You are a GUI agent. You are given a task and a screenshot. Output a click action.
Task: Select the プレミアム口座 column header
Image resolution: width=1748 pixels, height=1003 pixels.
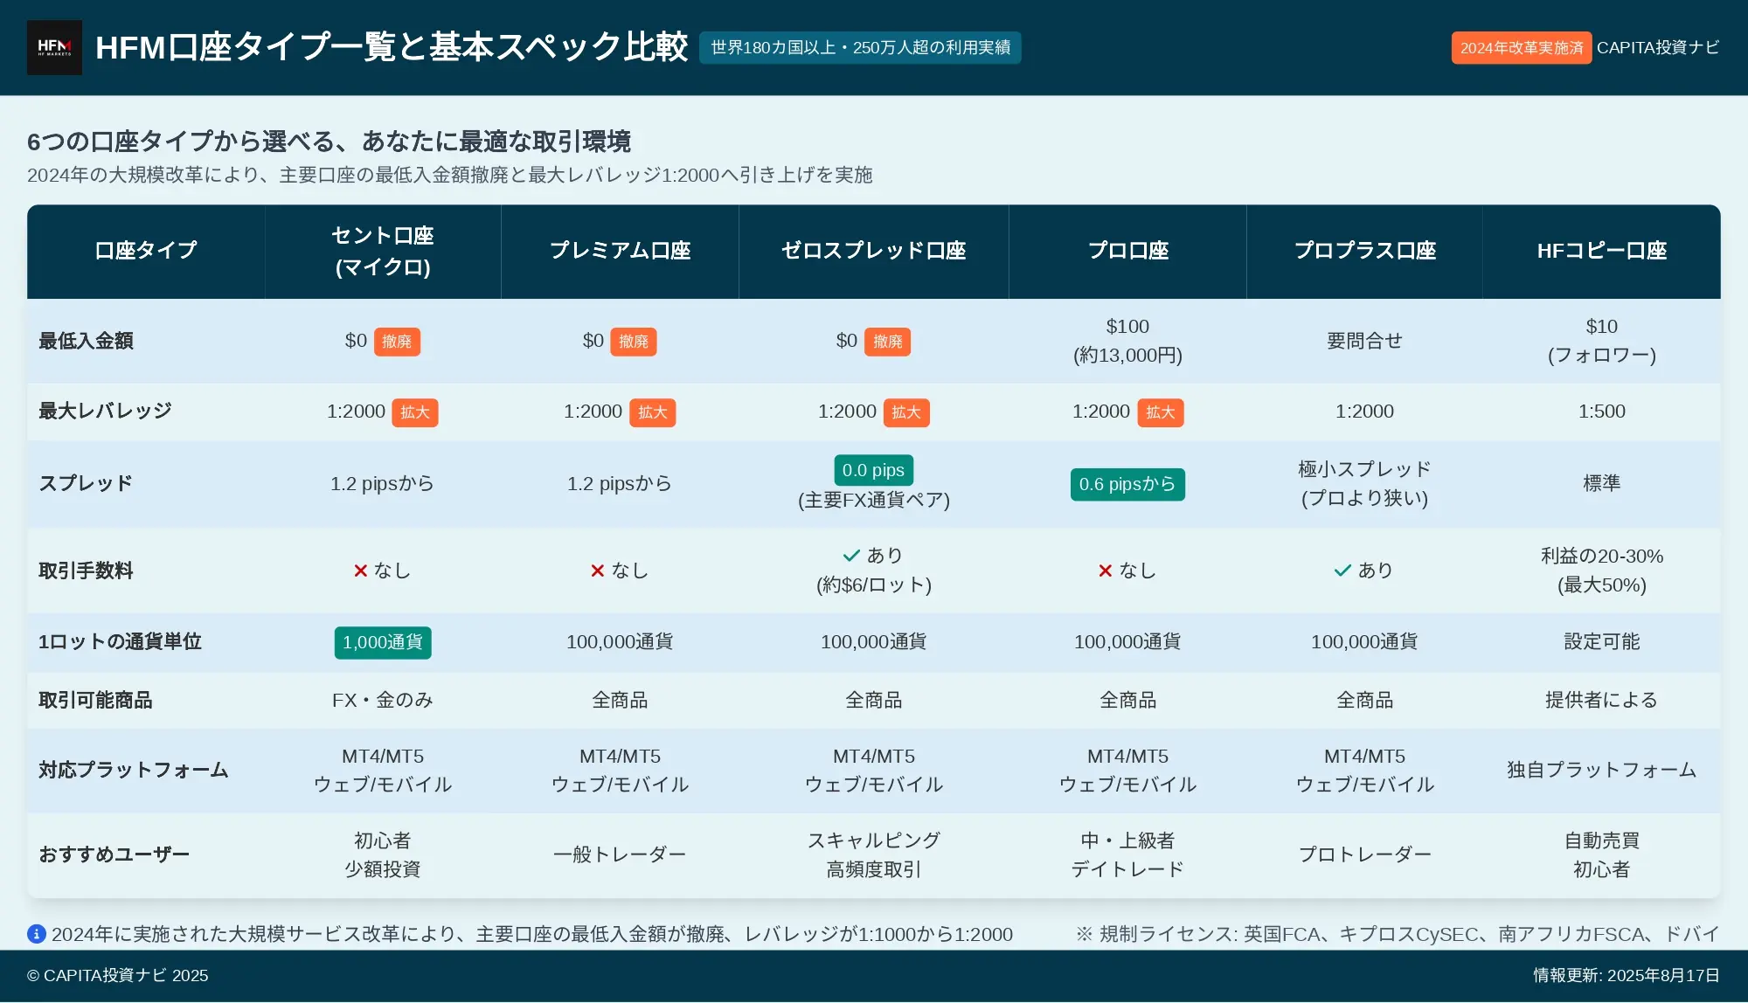pos(620,252)
